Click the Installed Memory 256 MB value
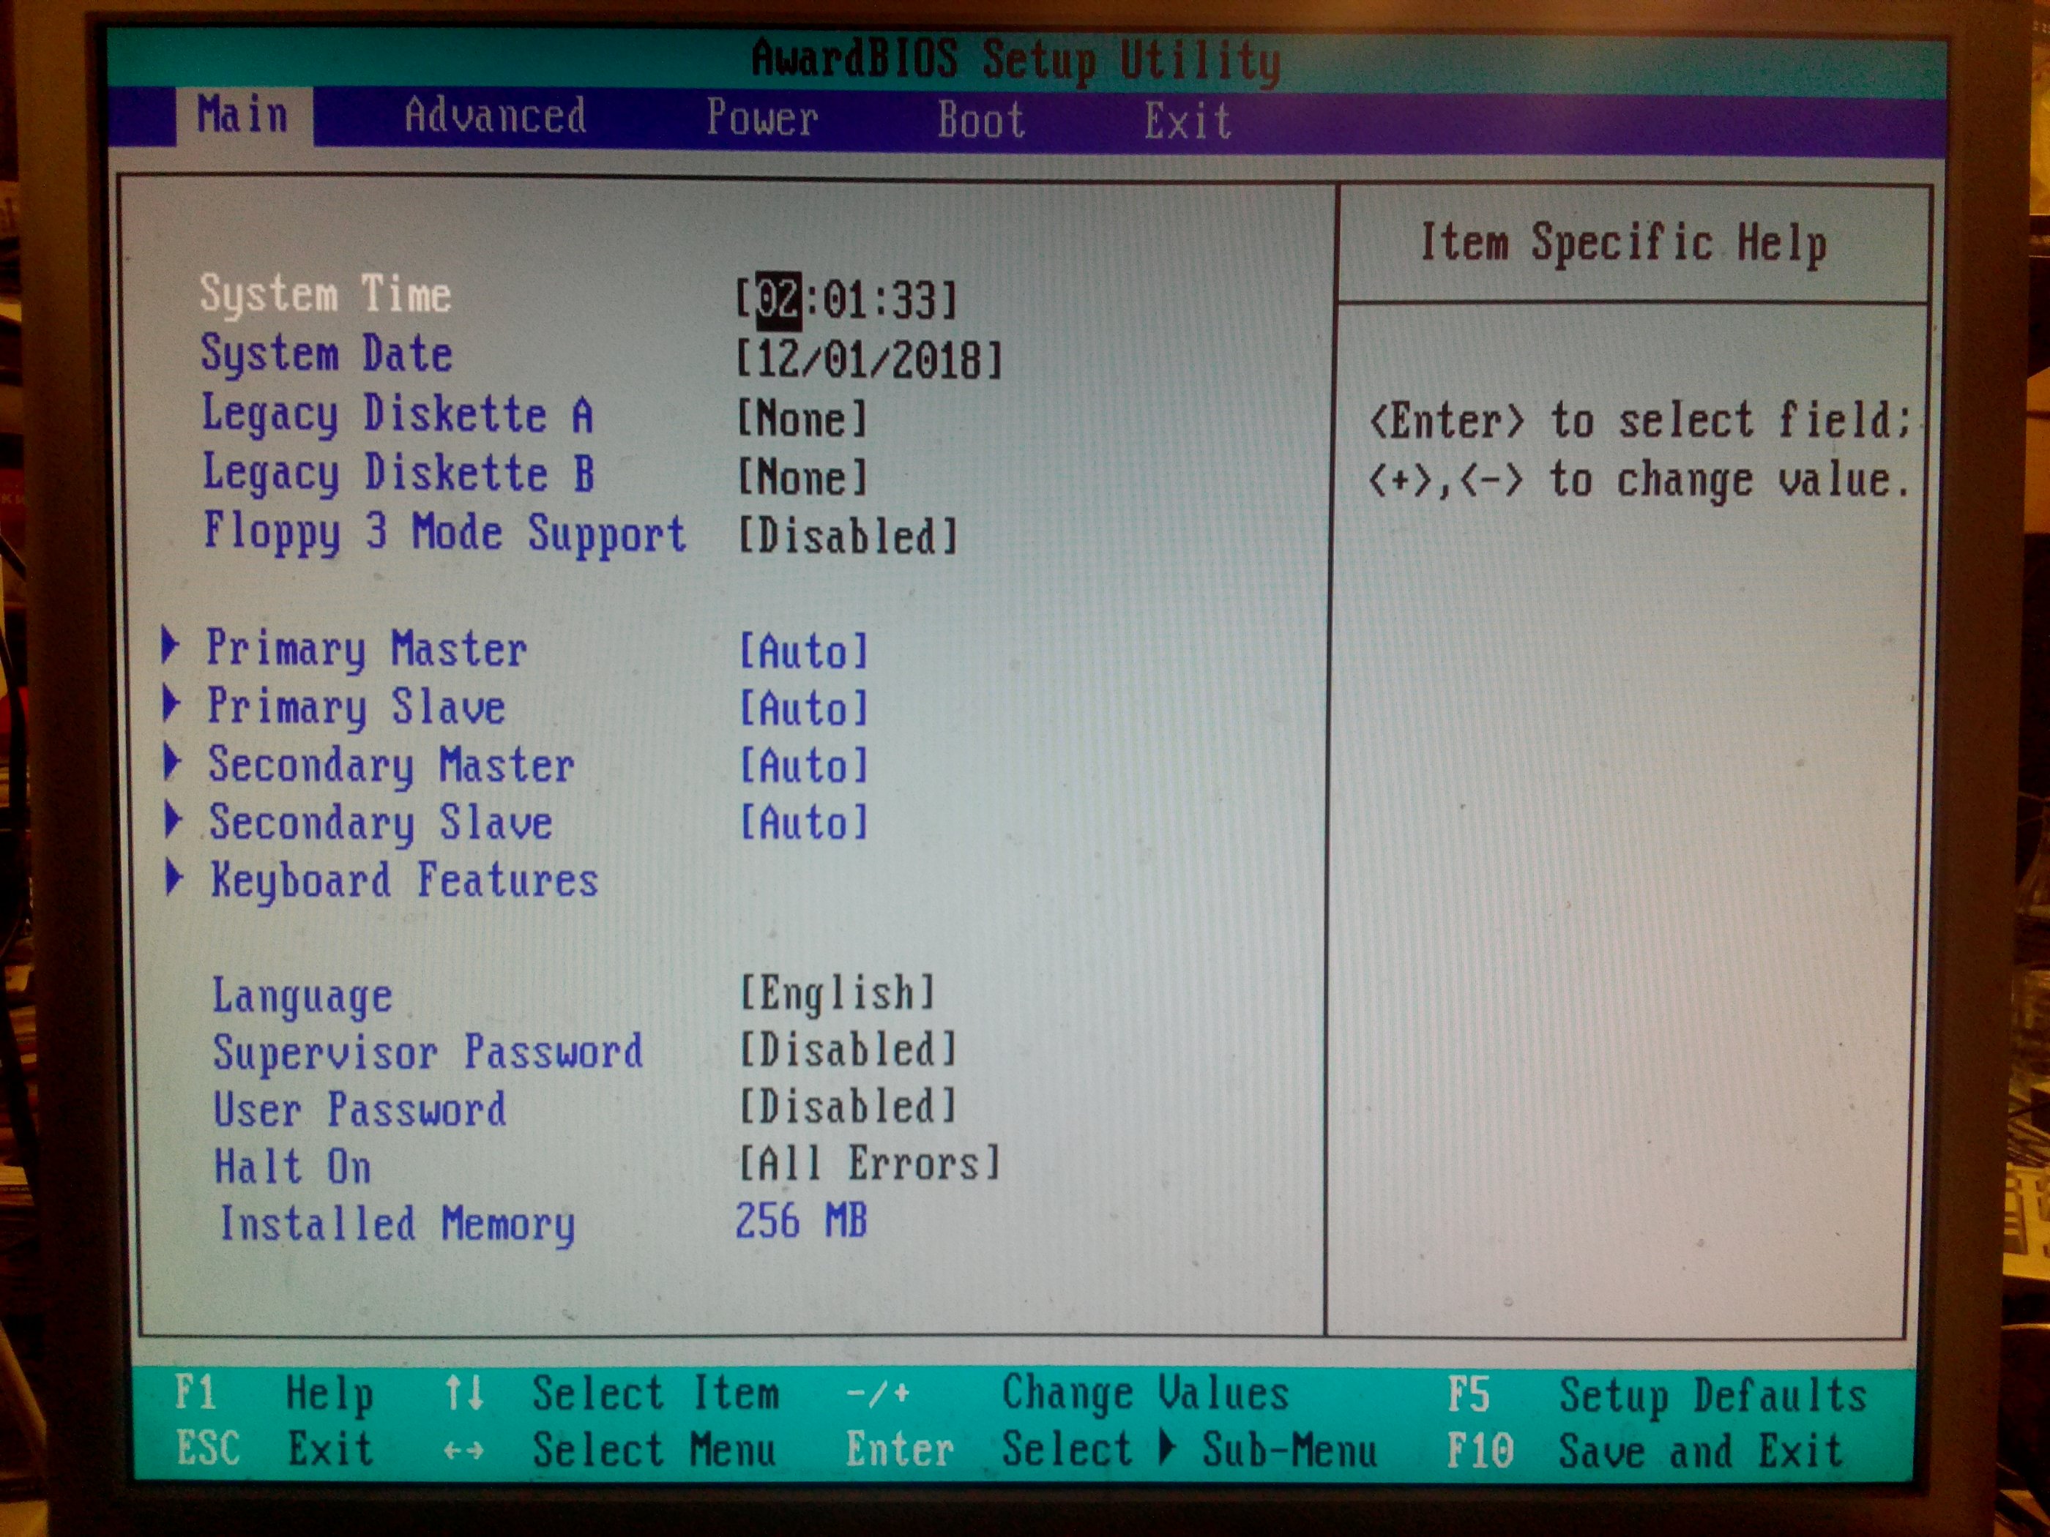Viewport: 2050px width, 1537px height. [x=801, y=1221]
